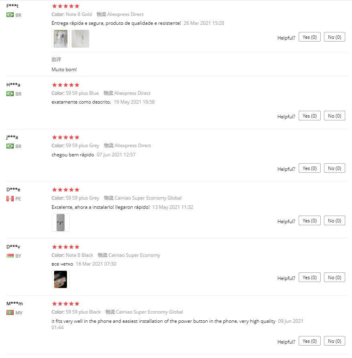Click the Maldives flag icon under M***m
Image resolution: width=352 pixels, height=358 pixels.
(x=10, y=312)
